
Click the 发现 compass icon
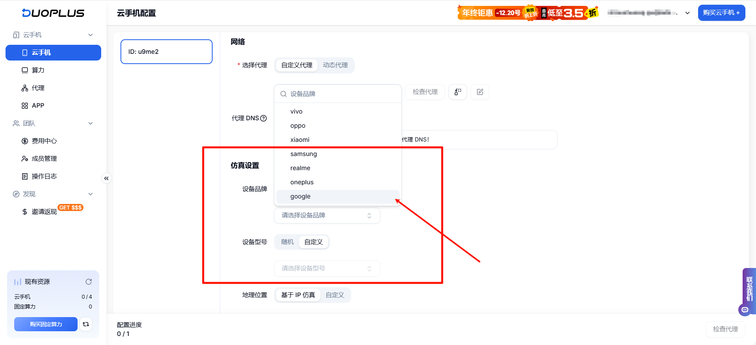pyautogui.click(x=16, y=194)
